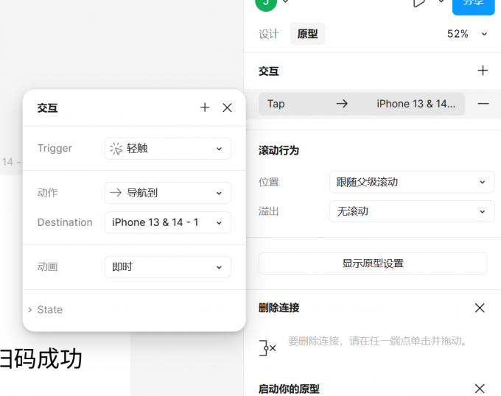Click the green J user avatar
This screenshot has height=396, width=501.
[266, 4]
